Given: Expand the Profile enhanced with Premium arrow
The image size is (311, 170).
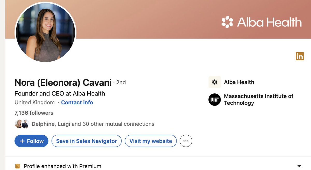Looking at the screenshot, I should coord(299,166).
